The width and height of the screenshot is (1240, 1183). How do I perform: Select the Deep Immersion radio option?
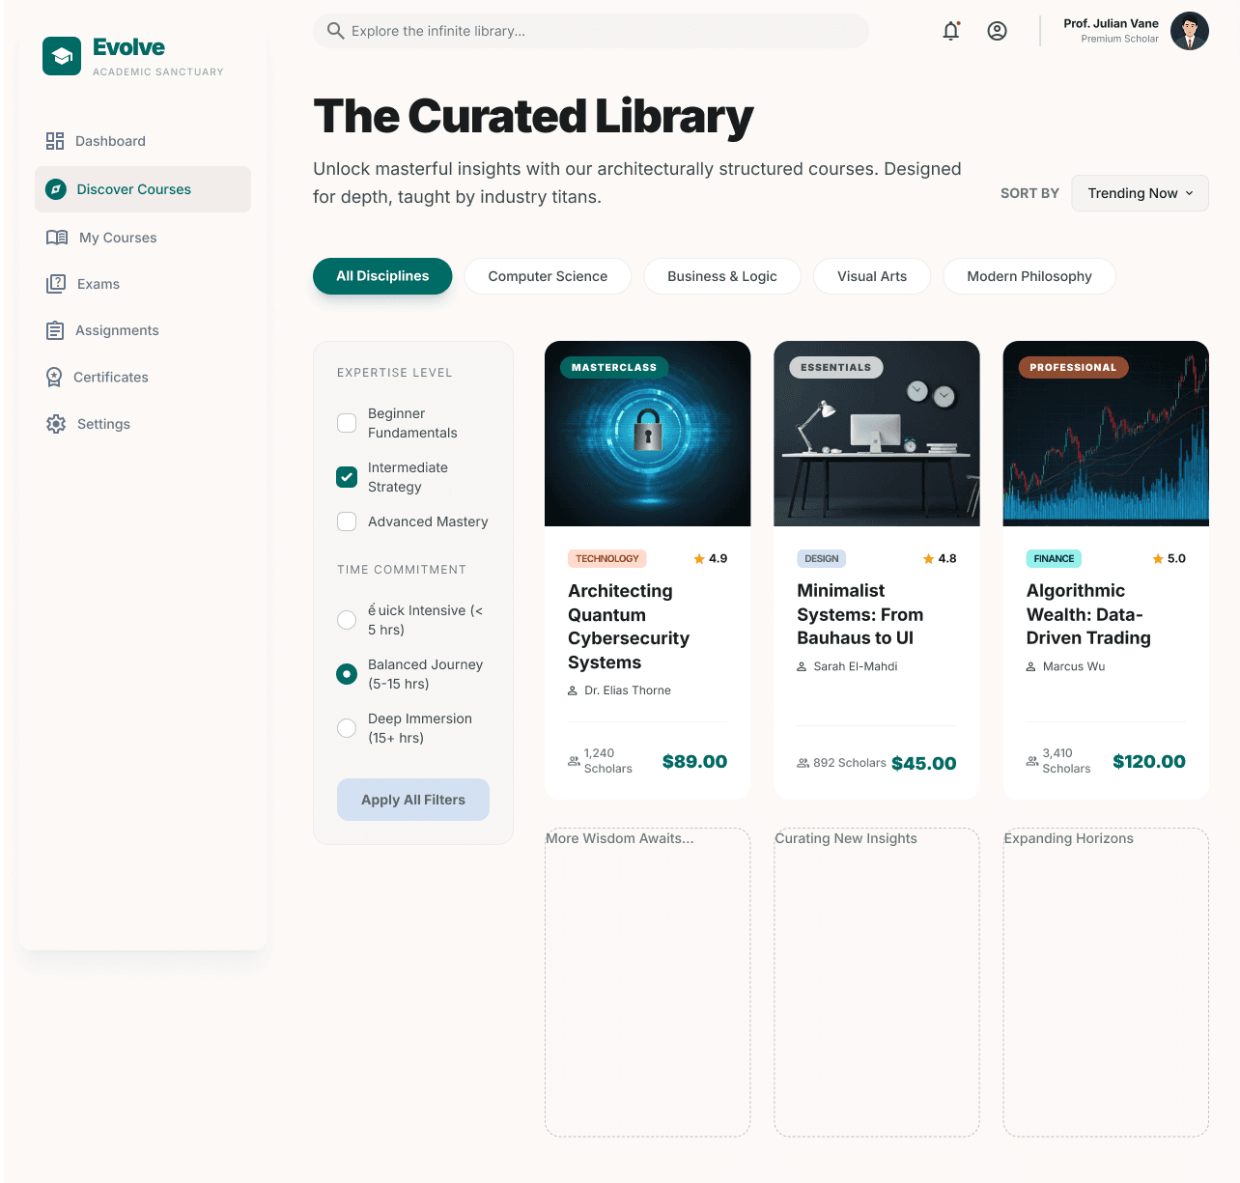click(347, 728)
